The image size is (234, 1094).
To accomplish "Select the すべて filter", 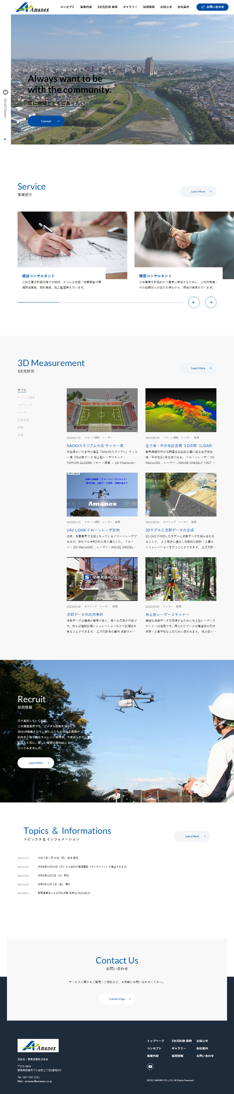I will click(22, 390).
